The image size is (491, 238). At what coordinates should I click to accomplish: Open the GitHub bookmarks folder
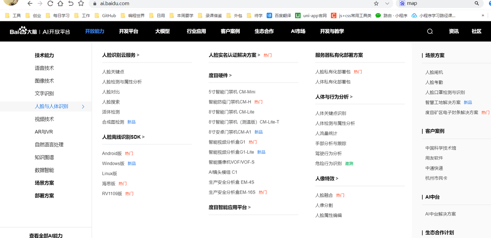[x=105, y=15]
